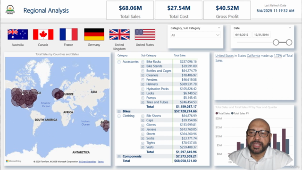Click the Sub Category column header

[149, 56]
